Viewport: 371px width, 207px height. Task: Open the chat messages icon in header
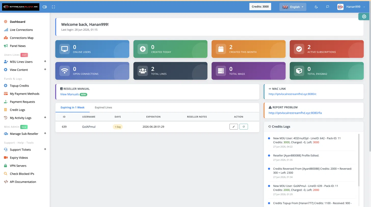click(x=328, y=7)
